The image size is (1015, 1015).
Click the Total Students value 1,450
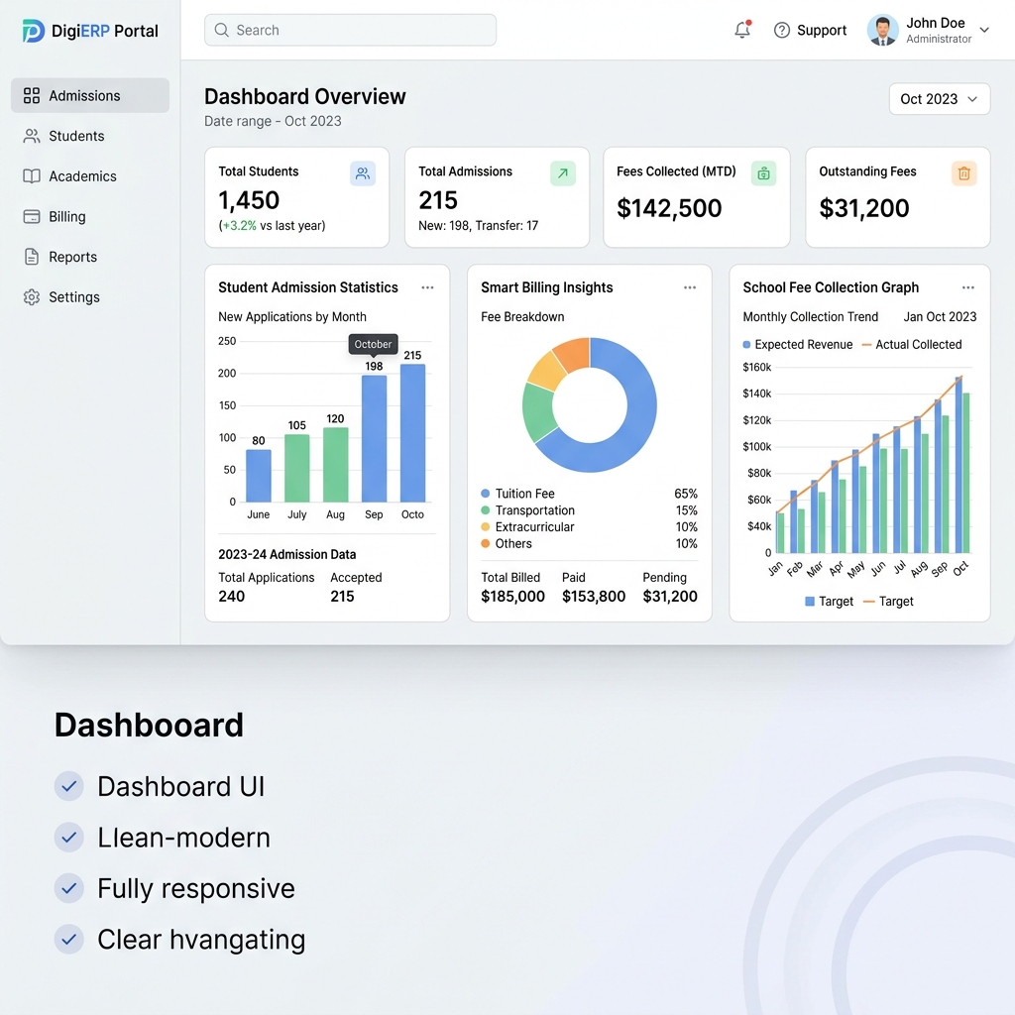click(x=249, y=200)
